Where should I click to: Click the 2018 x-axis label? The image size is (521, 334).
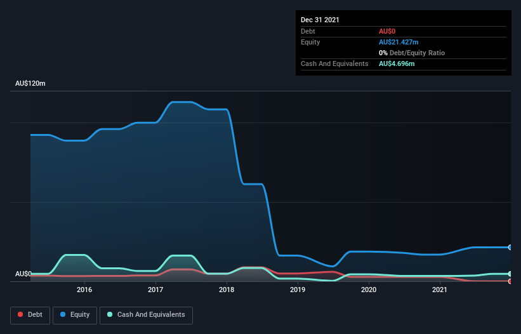point(227,290)
